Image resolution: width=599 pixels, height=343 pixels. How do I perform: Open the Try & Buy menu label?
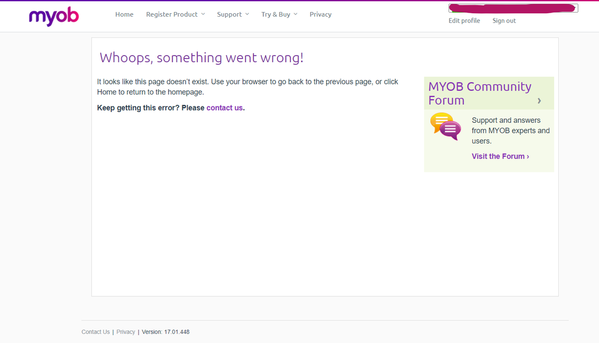pos(275,14)
